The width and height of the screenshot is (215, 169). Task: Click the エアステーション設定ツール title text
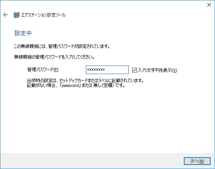tap(43, 15)
